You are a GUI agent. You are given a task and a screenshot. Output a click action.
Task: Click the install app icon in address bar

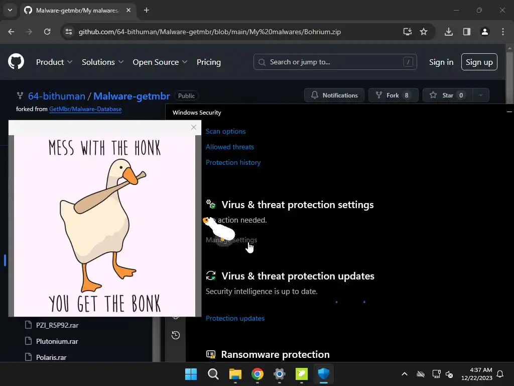point(407,32)
